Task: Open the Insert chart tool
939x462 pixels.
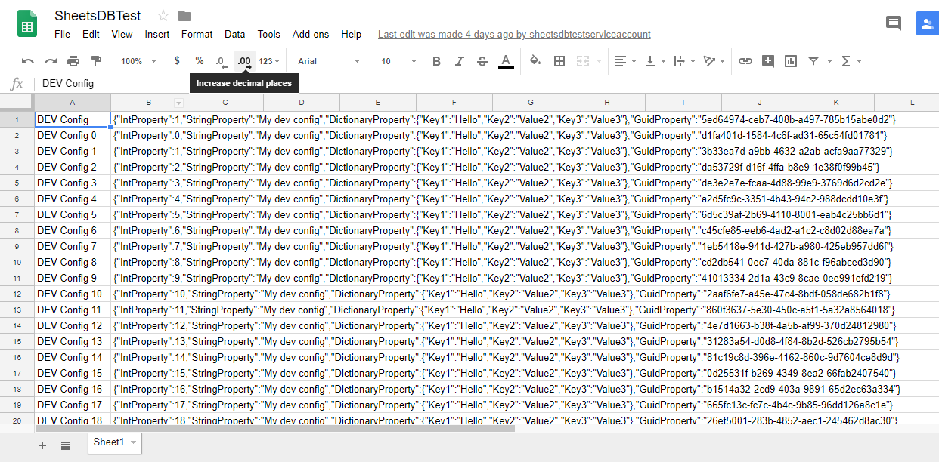Action: click(791, 61)
